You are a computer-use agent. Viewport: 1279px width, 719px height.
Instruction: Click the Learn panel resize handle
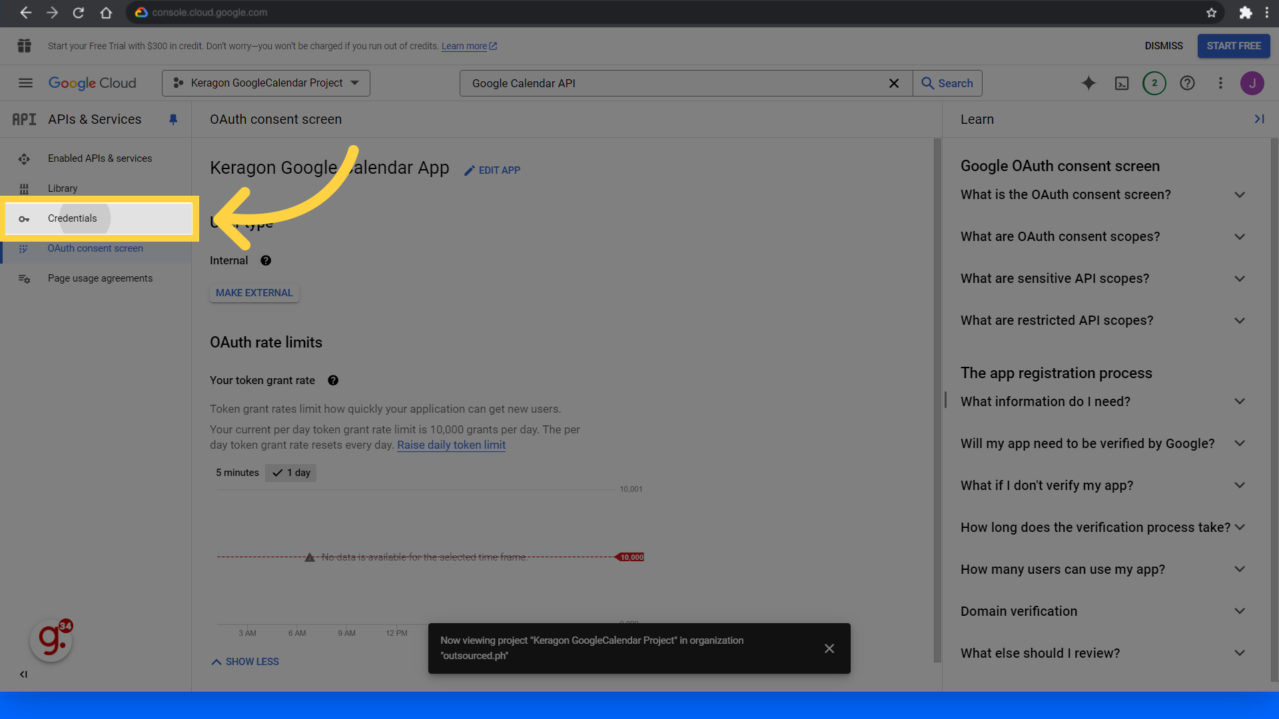[945, 399]
